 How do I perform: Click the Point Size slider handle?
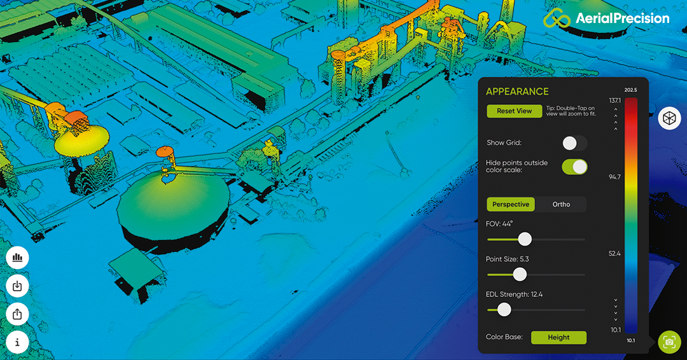[520, 275]
